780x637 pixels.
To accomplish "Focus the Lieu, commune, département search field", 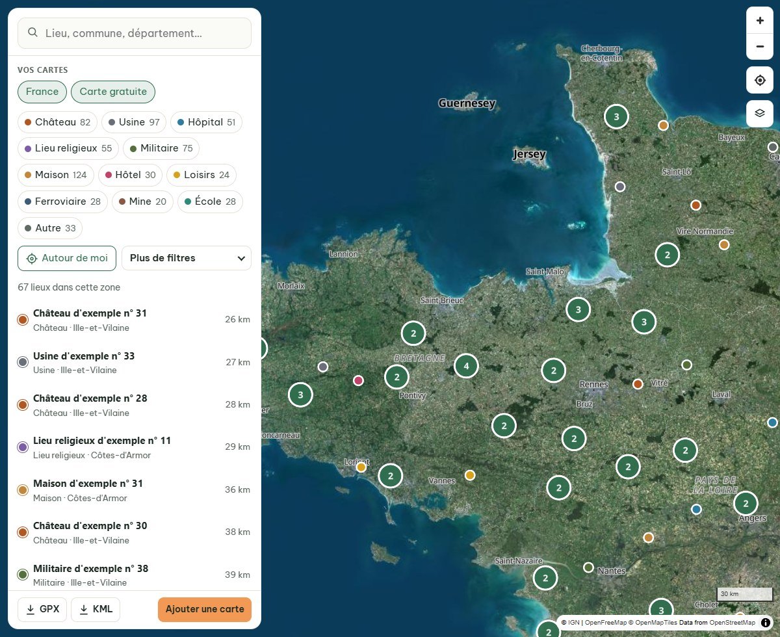I will pyautogui.click(x=135, y=32).
